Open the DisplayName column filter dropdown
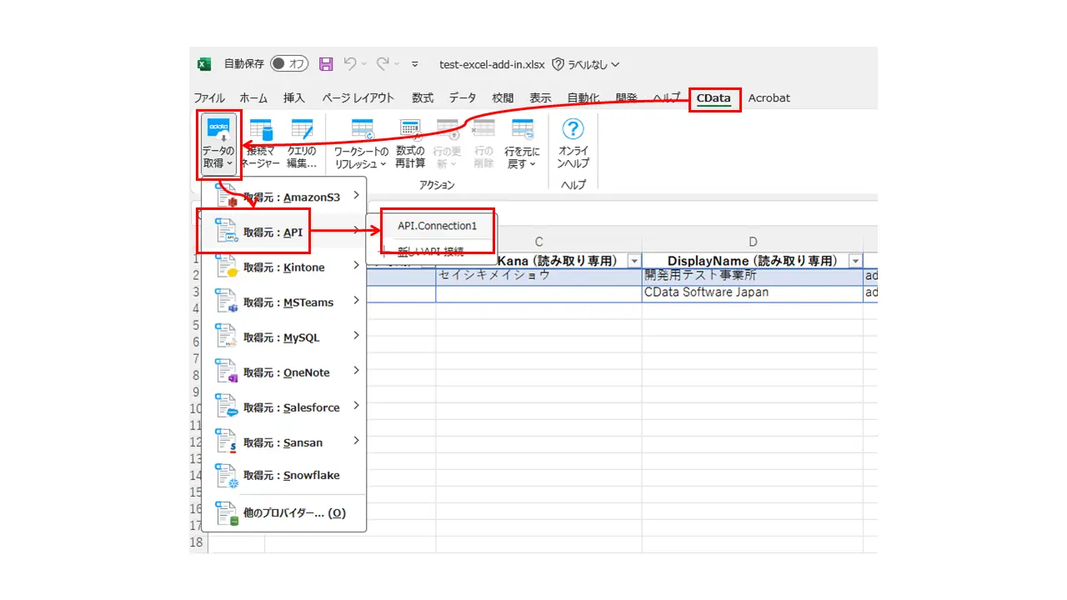 click(x=854, y=261)
